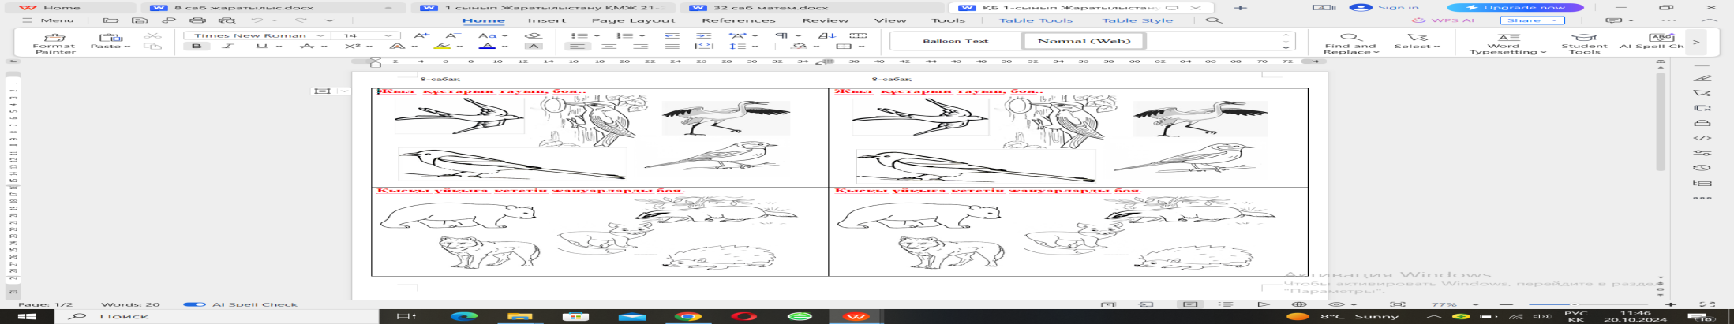Click the fit-to-page zoom icon
This screenshot has width=1734, height=324.
[1398, 304]
